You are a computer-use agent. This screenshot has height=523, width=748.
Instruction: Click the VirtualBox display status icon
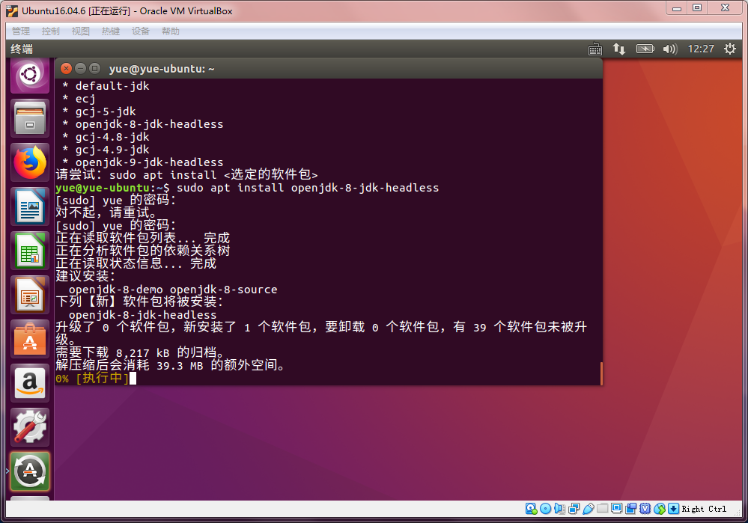(x=616, y=508)
